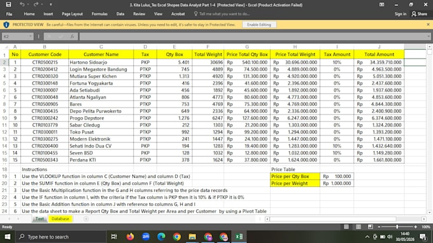Click the 100% zoom level

pos(425,226)
